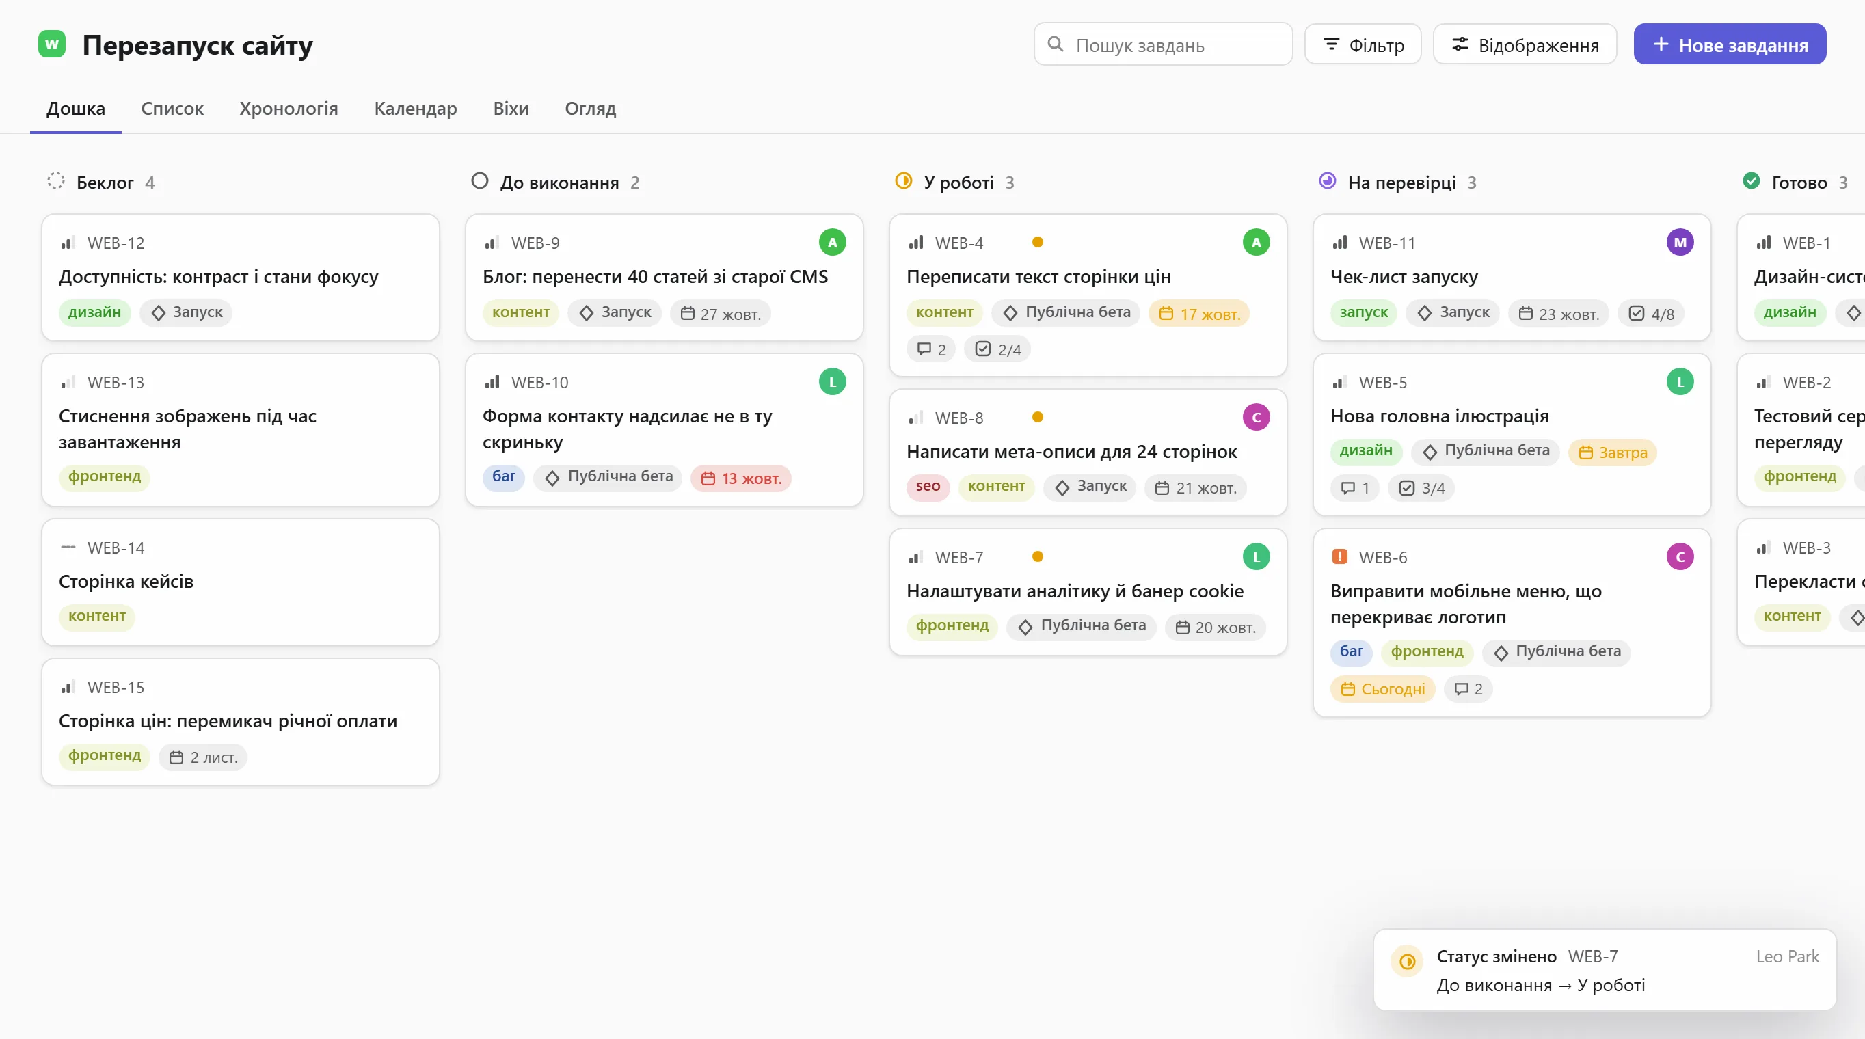1865x1039 pixels.
Task: Click the status icon in the toast notification
Action: click(x=1408, y=962)
